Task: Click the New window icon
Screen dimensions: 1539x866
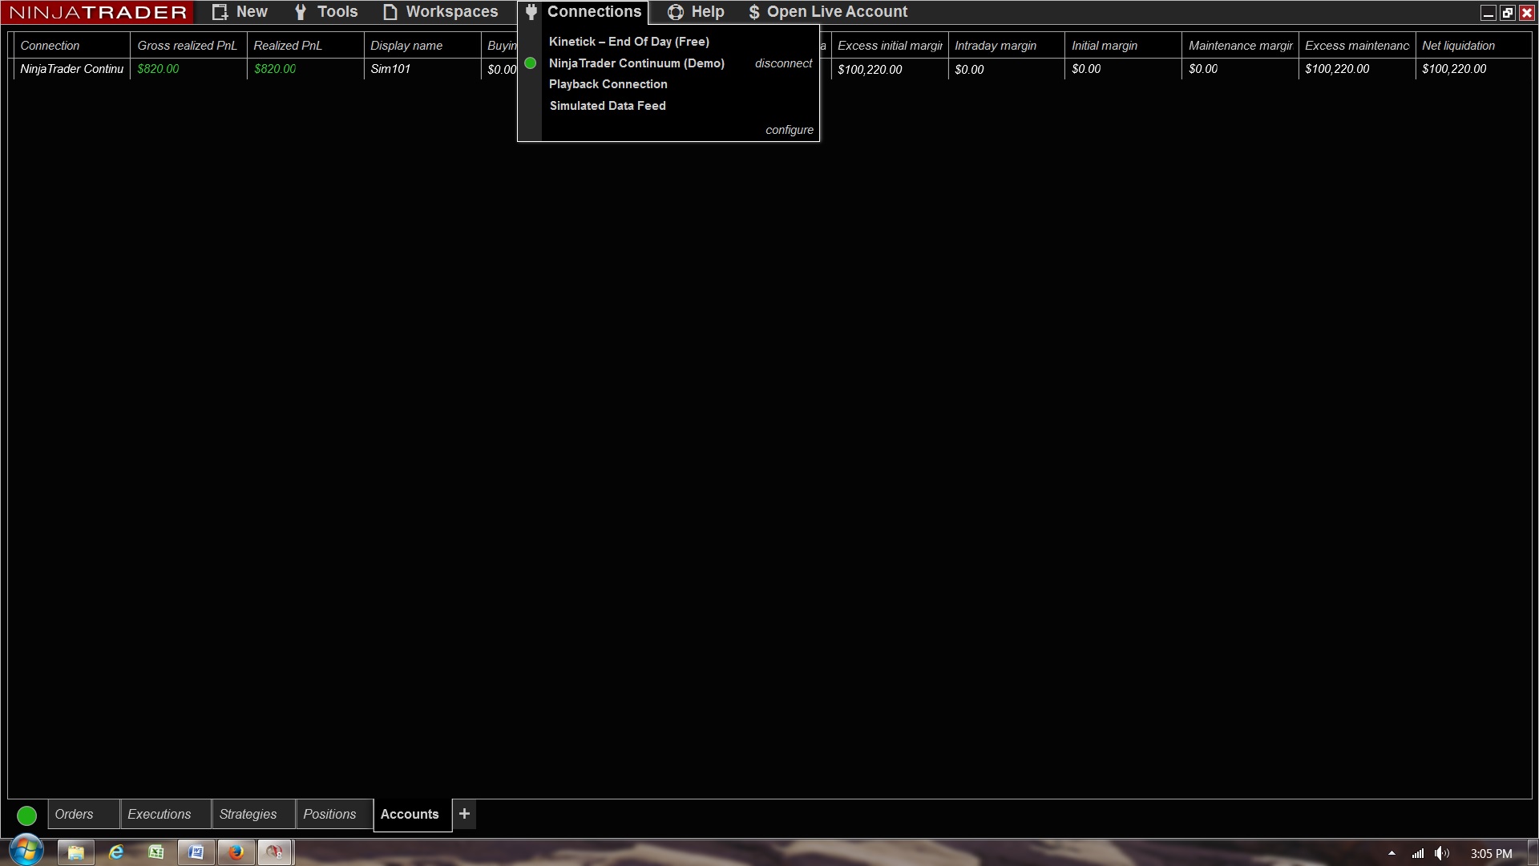Action: (x=220, y=12)
